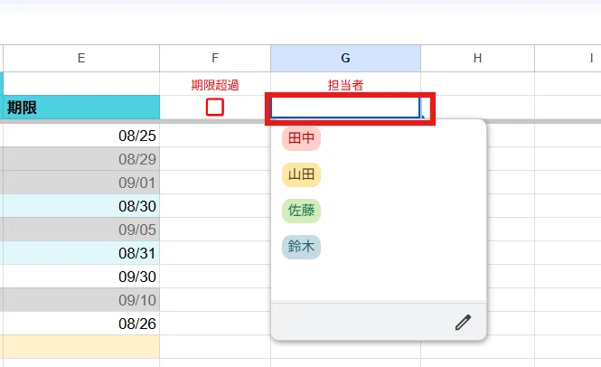
Task: Click the 08/25 date cell
Action: tap(81, 136)
